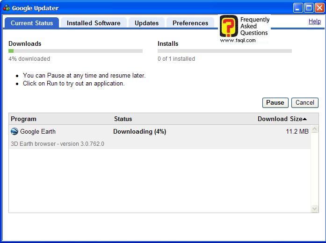Open the Updates tab

click(x=146, y=23)
